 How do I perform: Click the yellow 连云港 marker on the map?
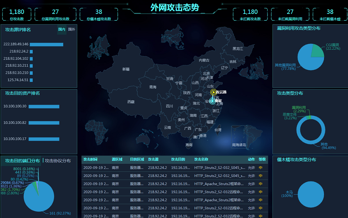pyautogui.click(x=213, y=92)
